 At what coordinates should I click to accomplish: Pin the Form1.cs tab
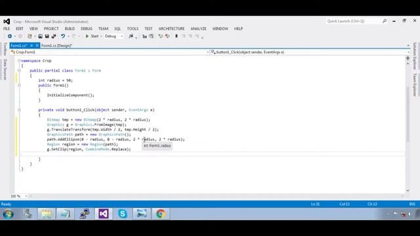pos(31,45)
